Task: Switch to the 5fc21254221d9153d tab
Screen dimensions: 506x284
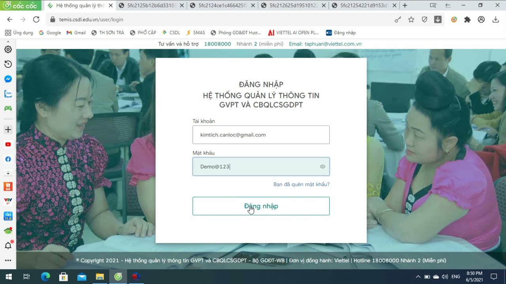Action: (364, 6)
